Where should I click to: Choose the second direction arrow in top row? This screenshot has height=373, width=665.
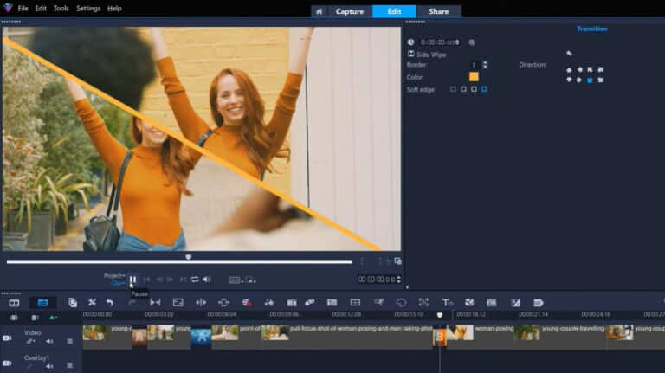579,70
